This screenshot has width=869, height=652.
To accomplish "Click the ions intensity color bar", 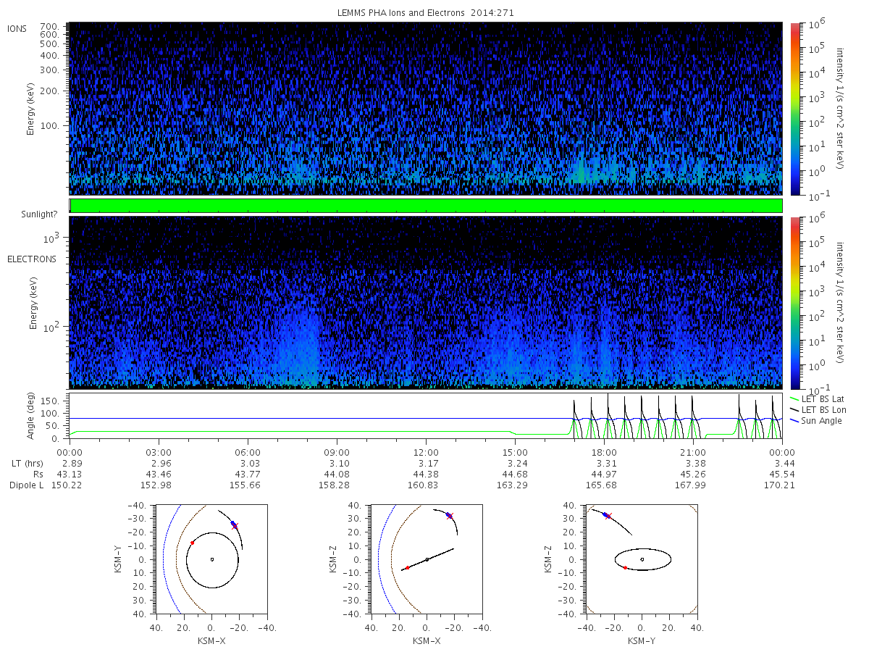I will [794, 109].
